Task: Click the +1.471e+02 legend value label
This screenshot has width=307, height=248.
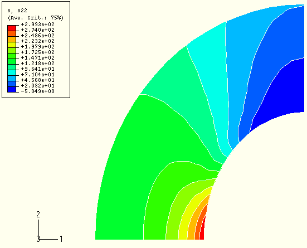Action: tap(37, 58)
